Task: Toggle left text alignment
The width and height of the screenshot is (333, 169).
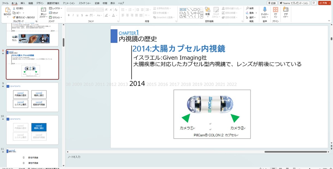Action: tap(123, 15)
